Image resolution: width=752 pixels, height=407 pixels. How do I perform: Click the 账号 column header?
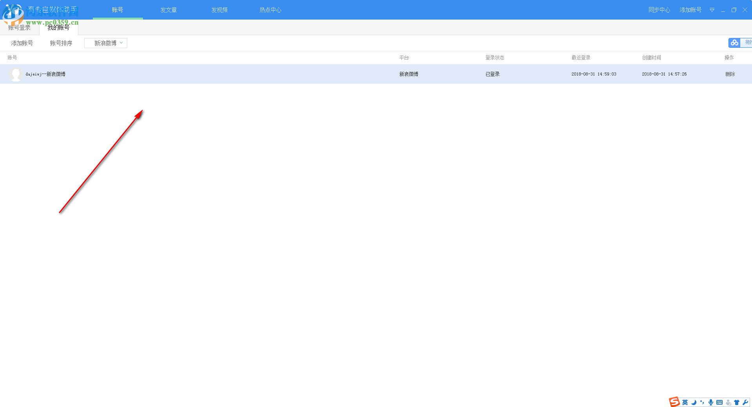tap(12, 58)
